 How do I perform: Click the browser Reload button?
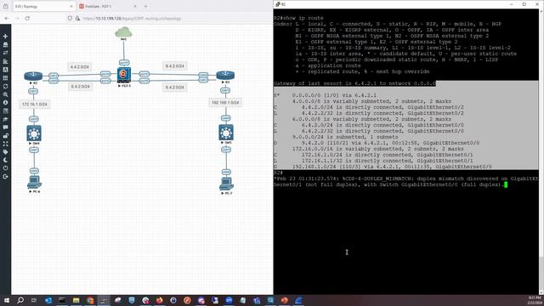[x=27, y=18]
